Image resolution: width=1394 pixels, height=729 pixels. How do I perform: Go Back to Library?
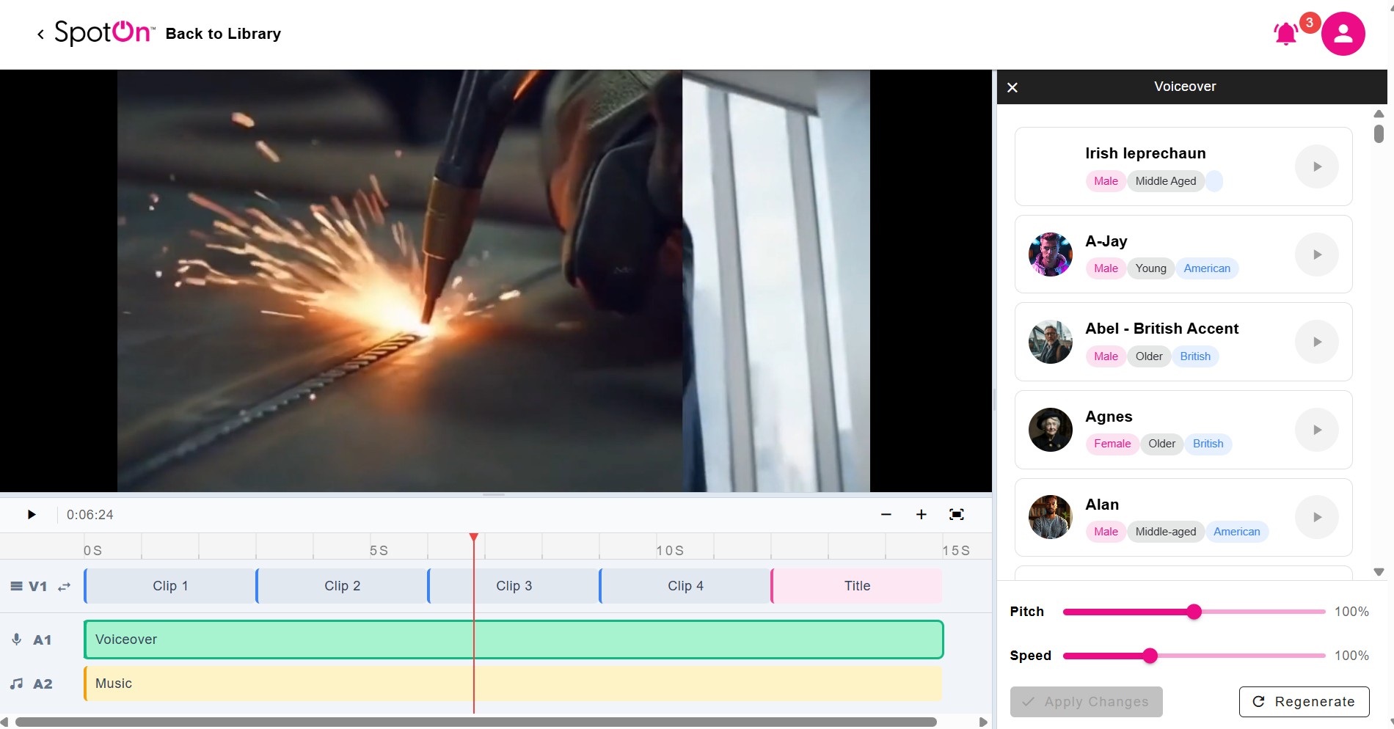pos(223,34)
